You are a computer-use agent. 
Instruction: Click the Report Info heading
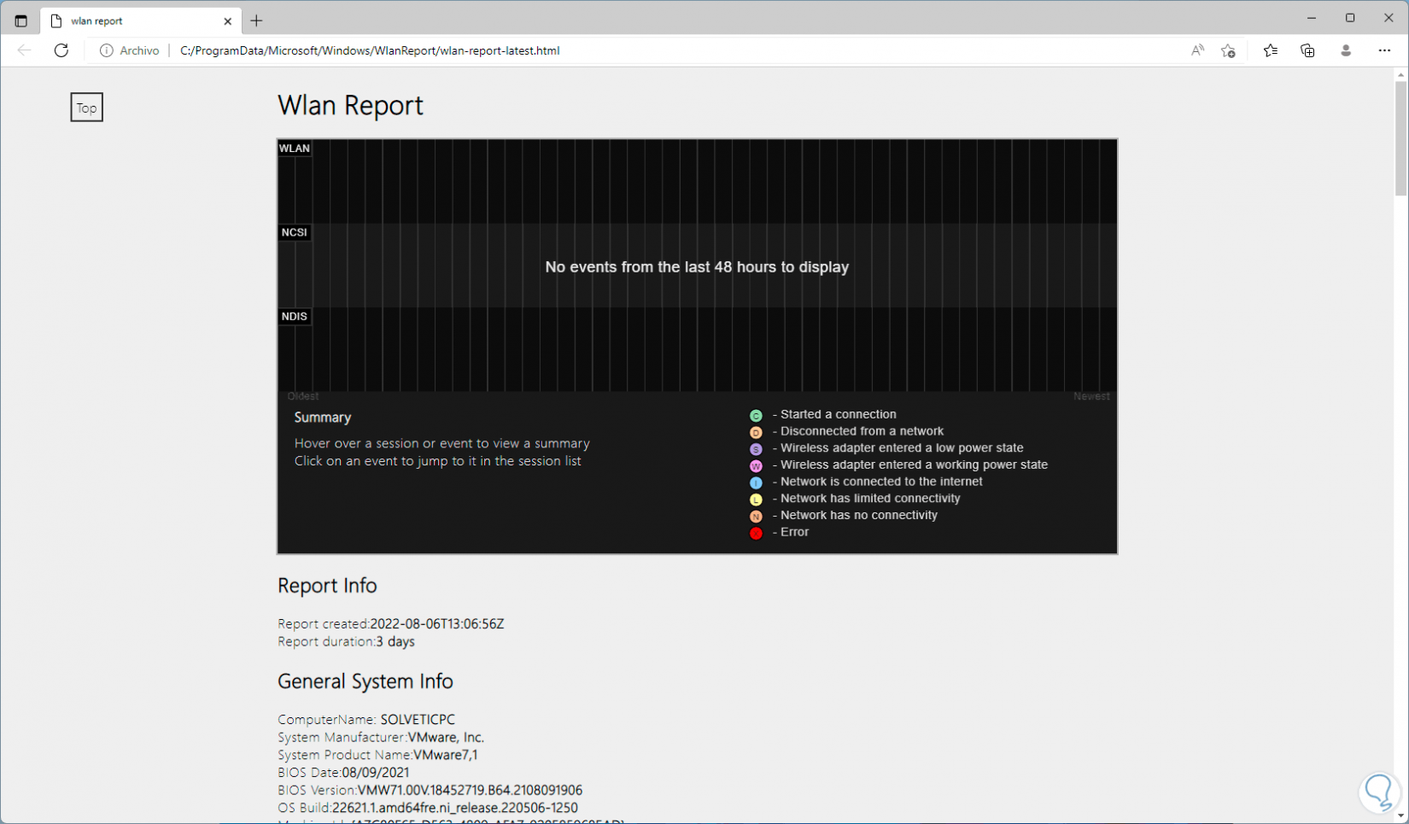click(x=327, y=586)
